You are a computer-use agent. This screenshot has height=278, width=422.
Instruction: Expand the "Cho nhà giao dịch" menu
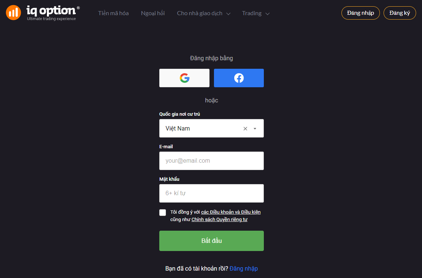point(204,13)
